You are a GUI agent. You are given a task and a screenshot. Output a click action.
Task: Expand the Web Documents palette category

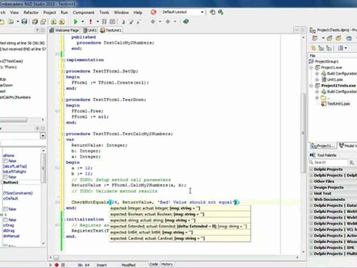click(311, 200)
